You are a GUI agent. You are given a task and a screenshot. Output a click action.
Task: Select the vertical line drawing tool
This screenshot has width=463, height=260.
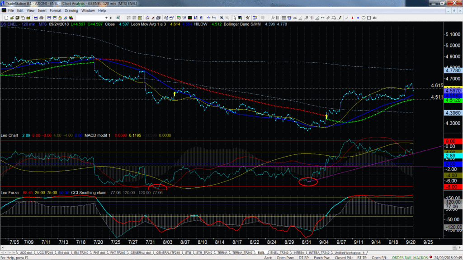pos(278,18)
